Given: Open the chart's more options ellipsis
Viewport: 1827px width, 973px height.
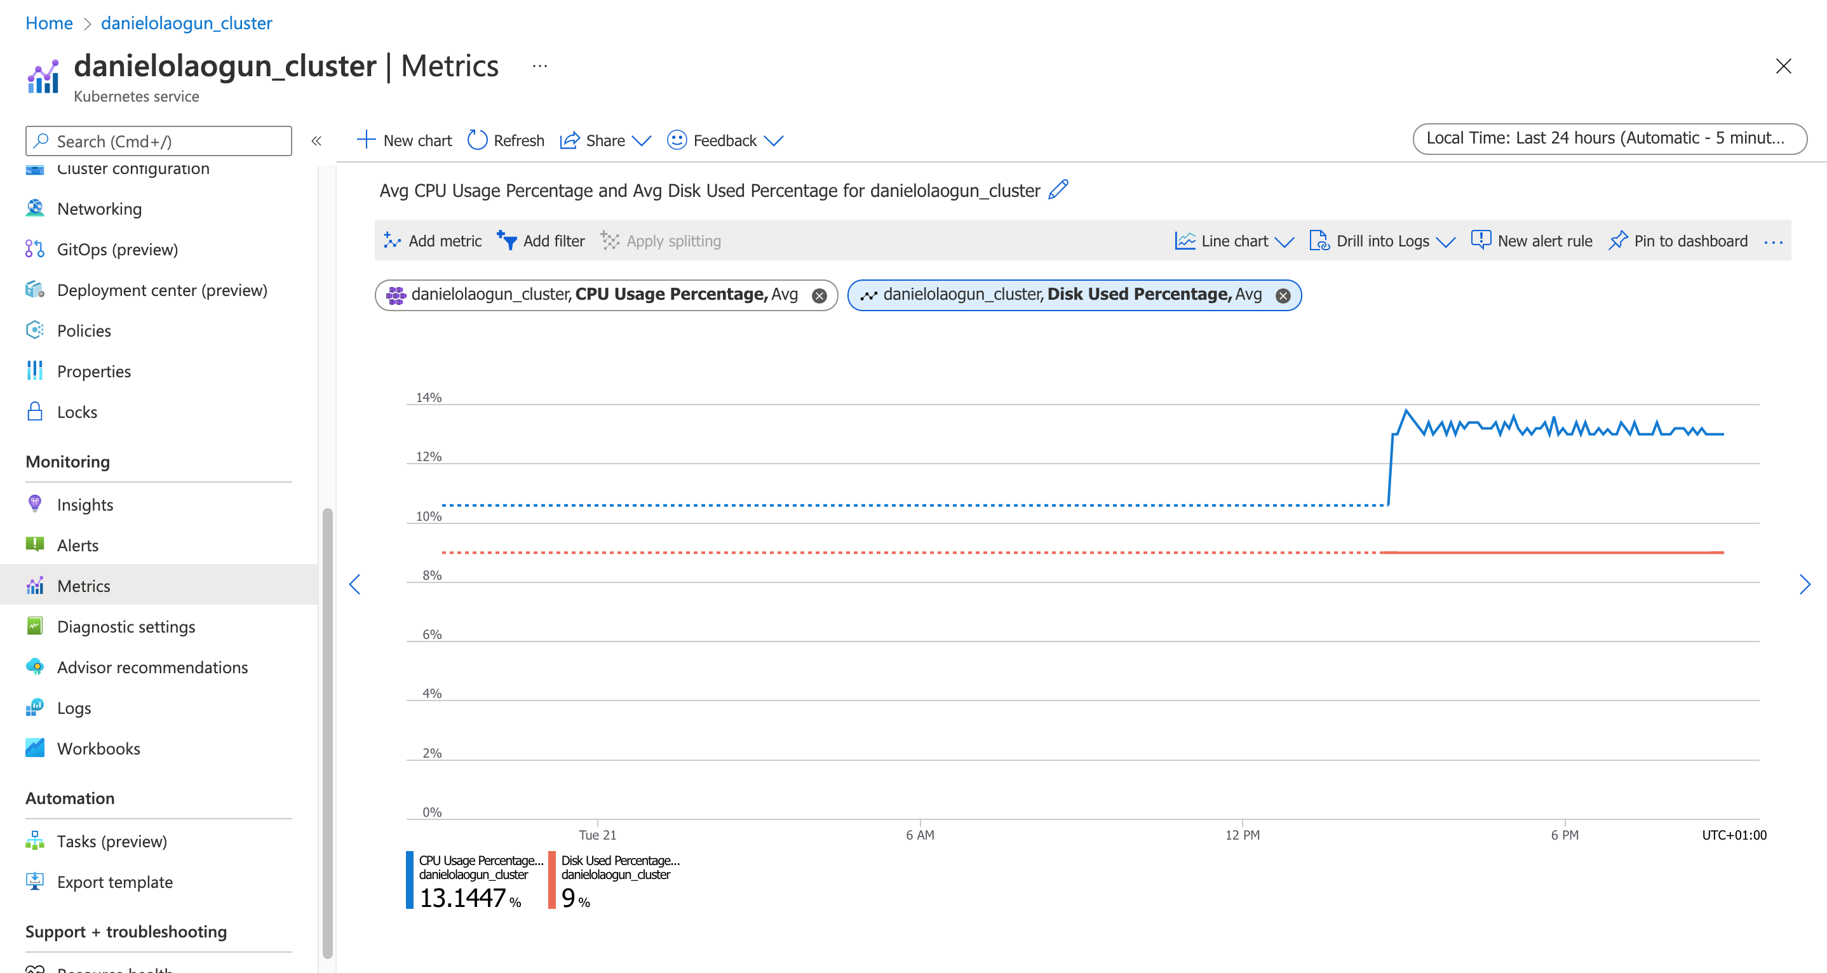Looking at the screenshot, I should tap(1773, 242).
